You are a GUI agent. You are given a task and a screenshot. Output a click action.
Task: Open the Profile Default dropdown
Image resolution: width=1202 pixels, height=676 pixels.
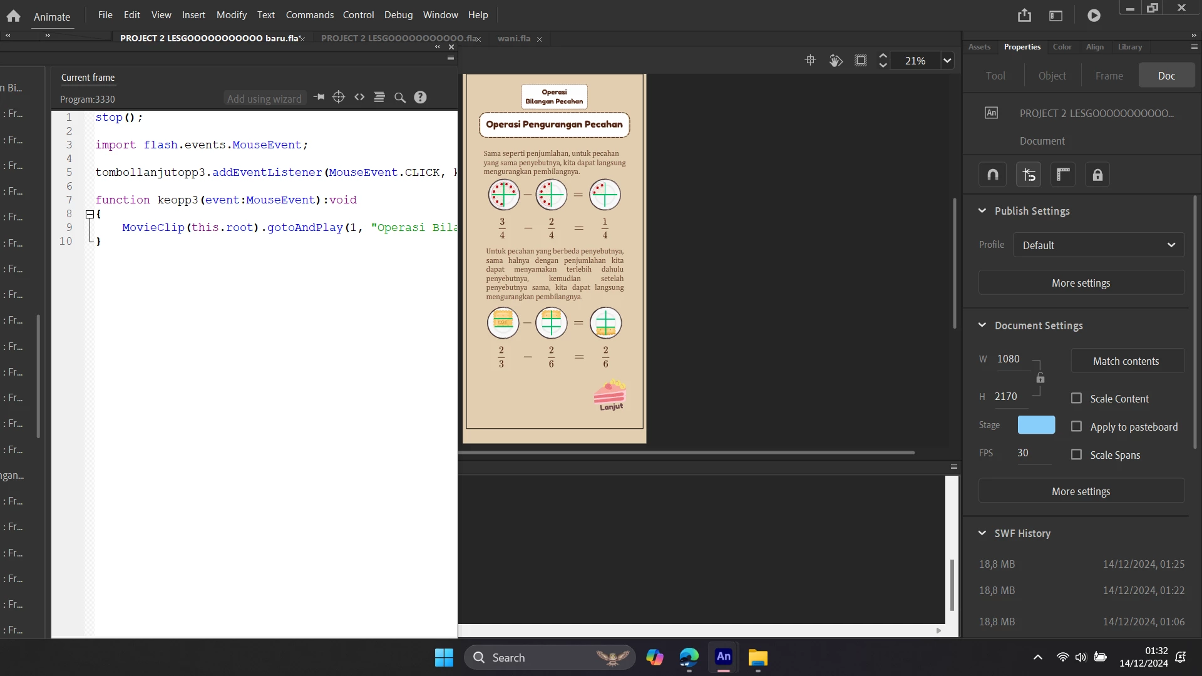point(1099,245)
